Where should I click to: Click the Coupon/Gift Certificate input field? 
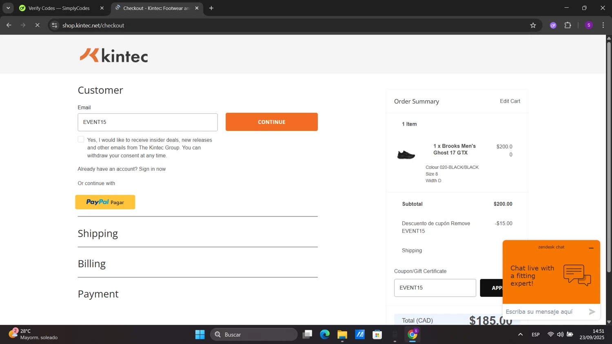(x=435, y=288)
